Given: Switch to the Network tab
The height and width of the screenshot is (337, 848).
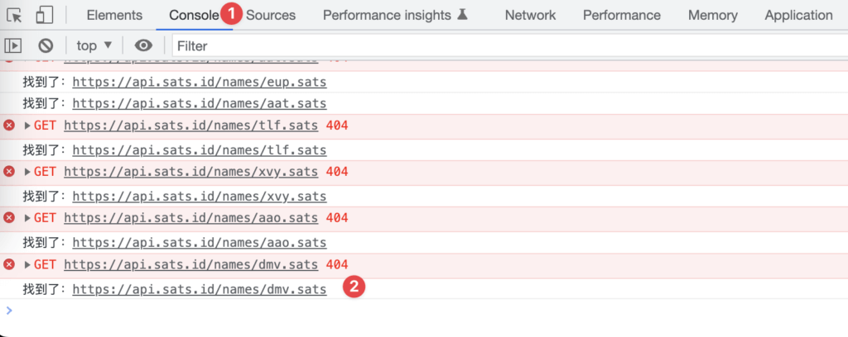Looking at the screenshot, I should click(x=530, y=15).
